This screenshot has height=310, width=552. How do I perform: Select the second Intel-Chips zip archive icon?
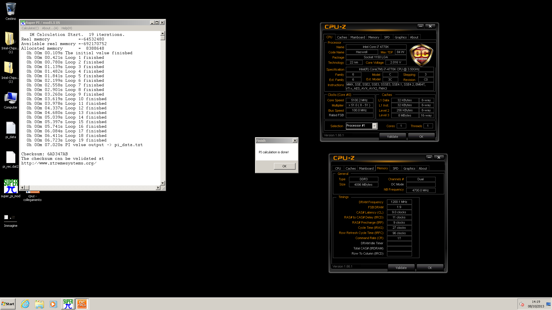click(11, 72)
